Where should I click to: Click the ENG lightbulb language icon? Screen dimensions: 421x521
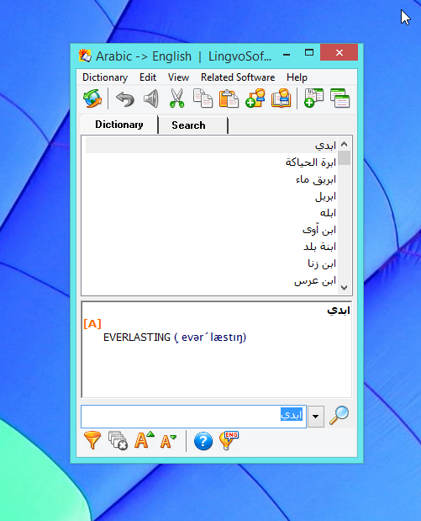tap(229, 440)
